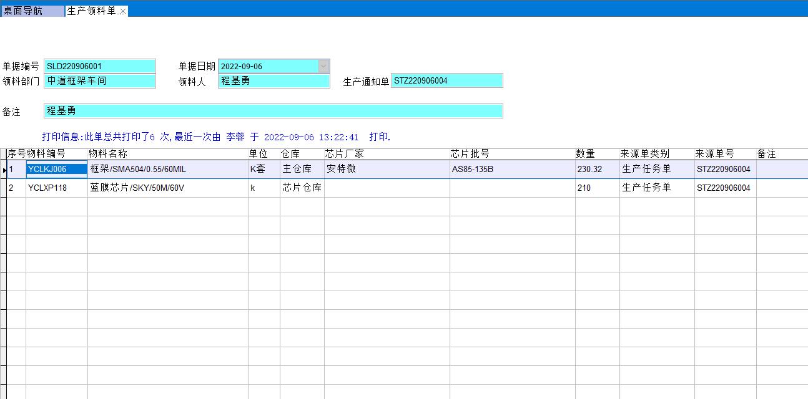The height and width of the screenshot is (399, 808).
Task: Select the material code cell YCLXP118
Action: point(56,188)
